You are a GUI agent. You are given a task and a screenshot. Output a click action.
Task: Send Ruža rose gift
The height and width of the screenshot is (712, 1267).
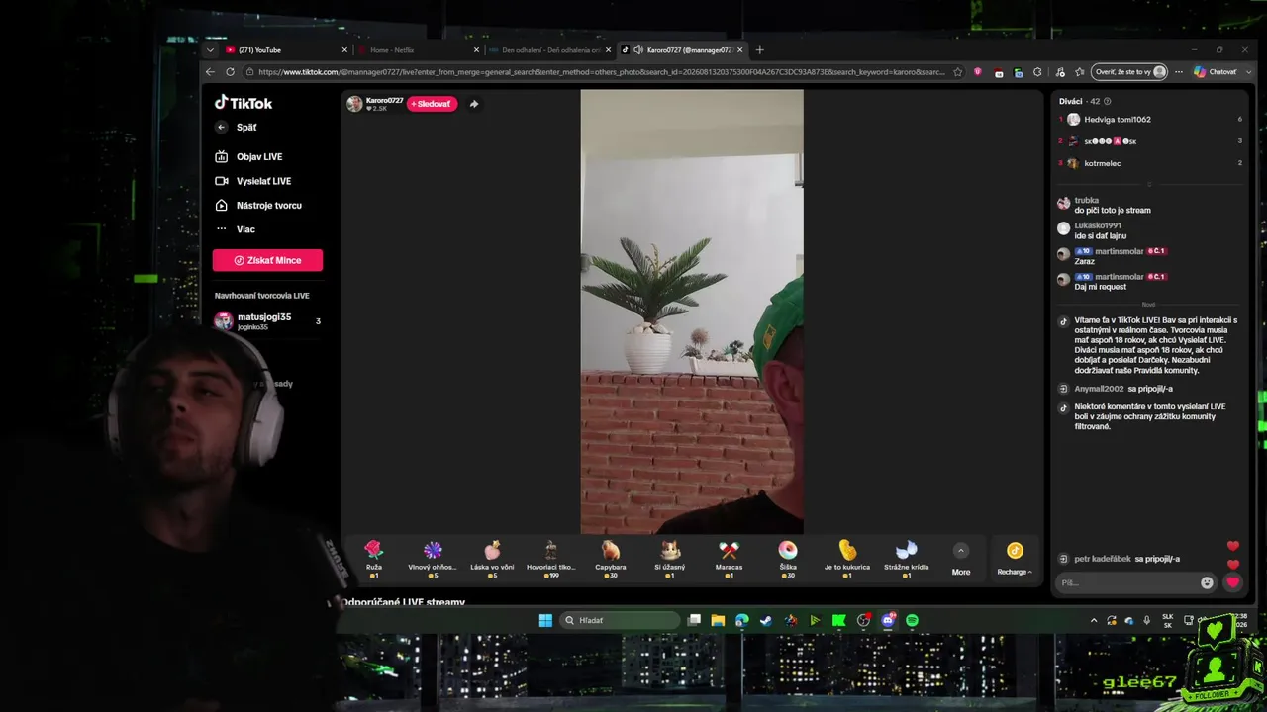(373, 559)
